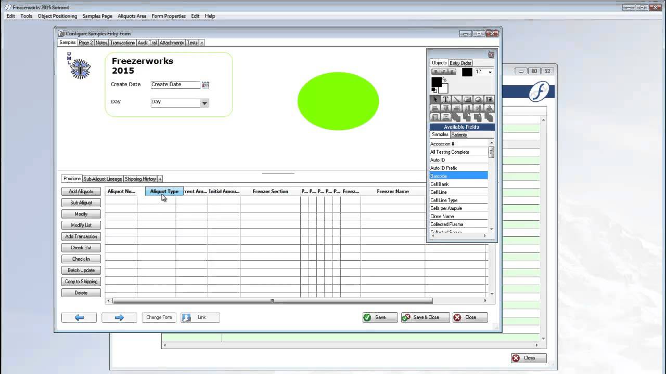Click the Check In button
The image size is (666, 374).
[81, 259]
